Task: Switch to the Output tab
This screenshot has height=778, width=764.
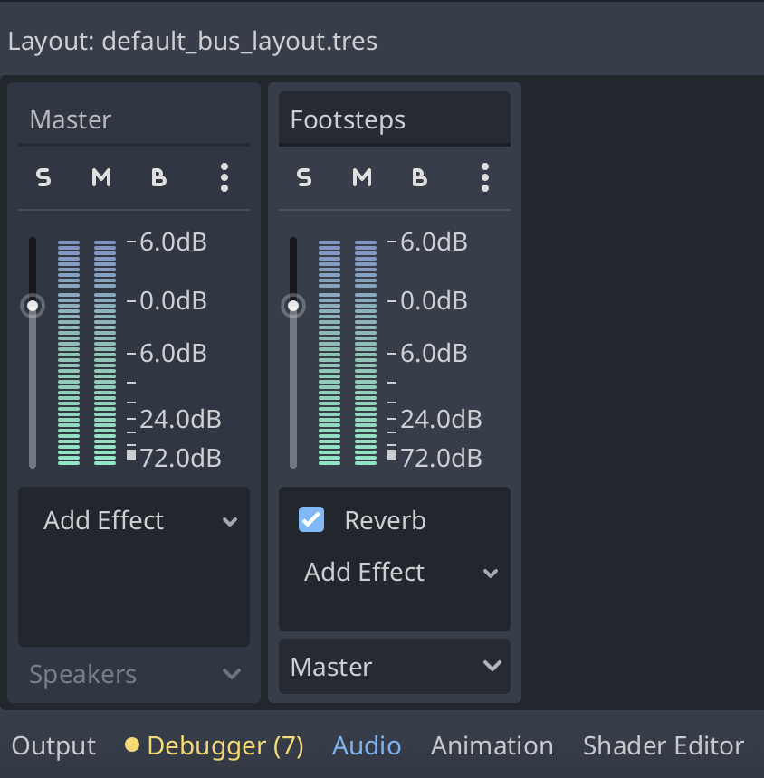Action: coord(53,745)
